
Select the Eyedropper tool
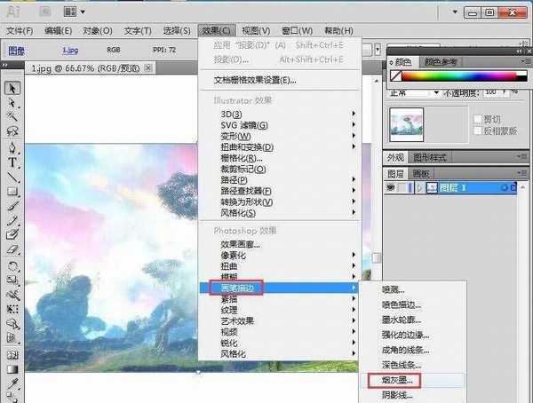coord(13,383)
